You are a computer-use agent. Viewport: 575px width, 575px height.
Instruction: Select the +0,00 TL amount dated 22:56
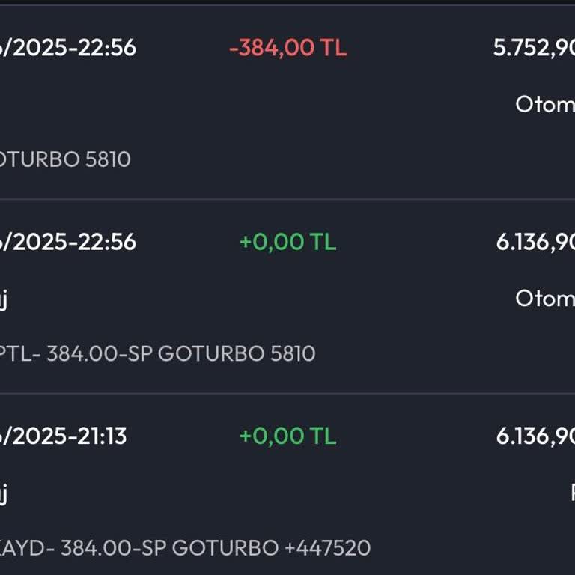(287, 242)
